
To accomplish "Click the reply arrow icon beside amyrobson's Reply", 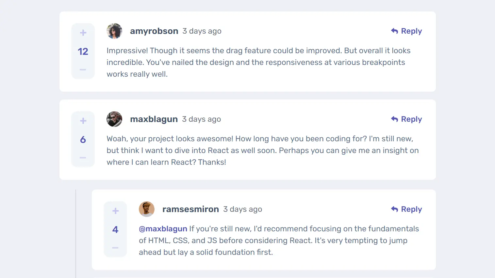I will click(394, 31).
